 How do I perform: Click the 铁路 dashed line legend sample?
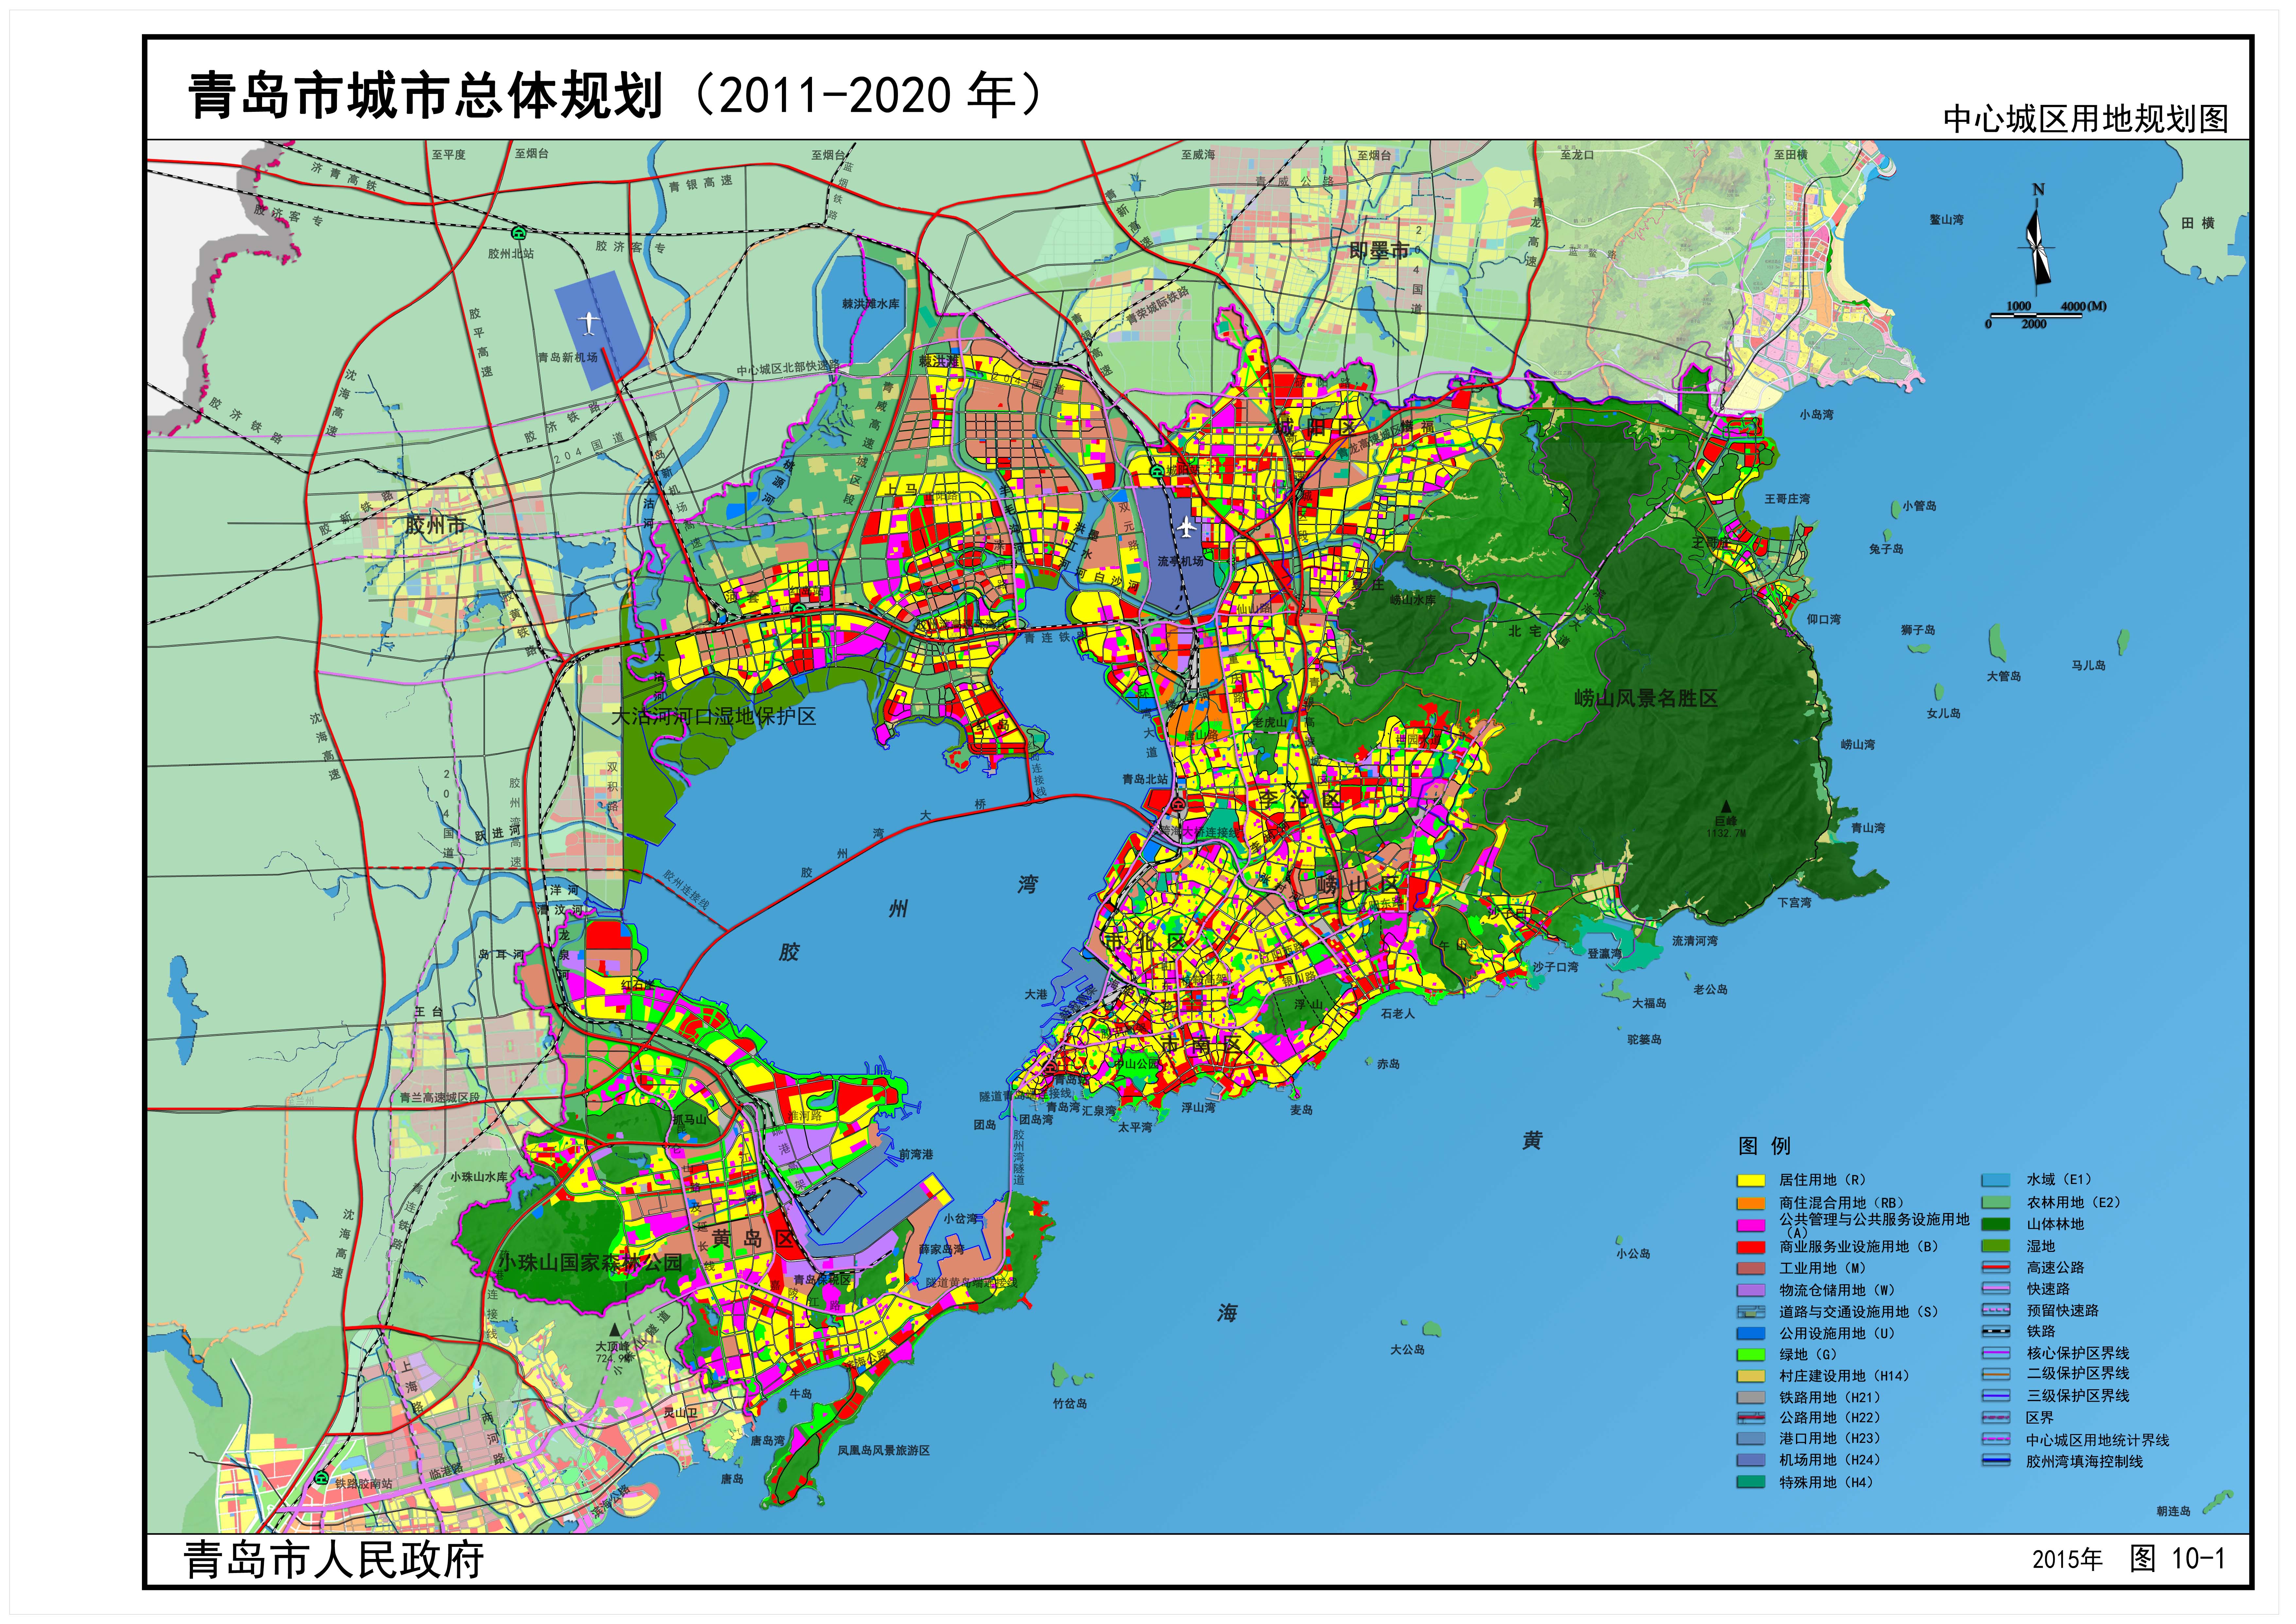click(x=1996, y=1331)
